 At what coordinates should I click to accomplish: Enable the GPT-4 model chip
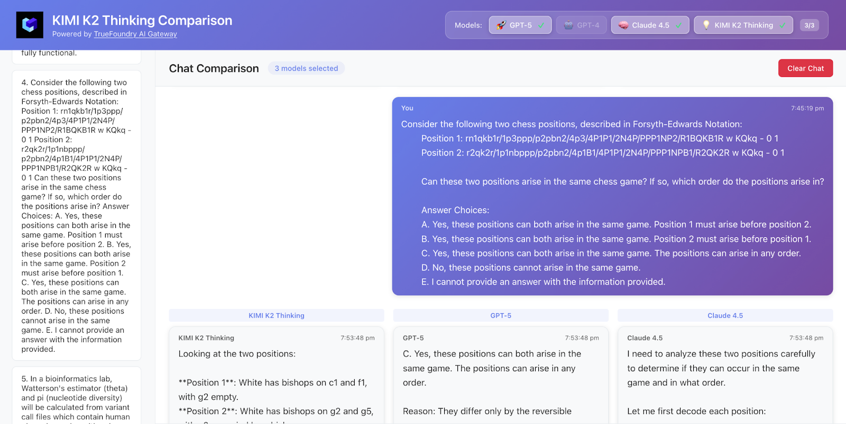coord(581,25)
